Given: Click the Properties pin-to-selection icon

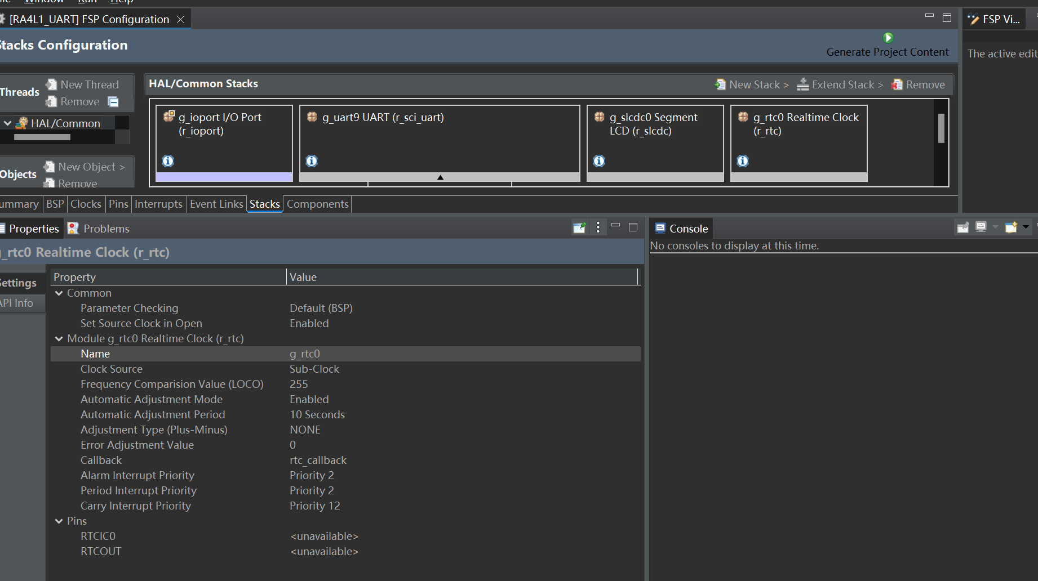Looking at the screenshot, I should coord(580,227).
